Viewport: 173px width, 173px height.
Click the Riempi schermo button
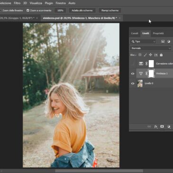click(110, 10)
